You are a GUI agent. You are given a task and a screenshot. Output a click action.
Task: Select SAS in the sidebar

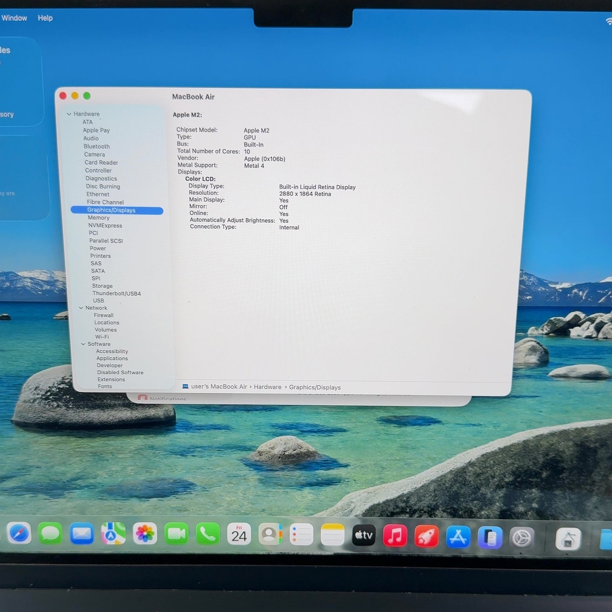point(96,263)
